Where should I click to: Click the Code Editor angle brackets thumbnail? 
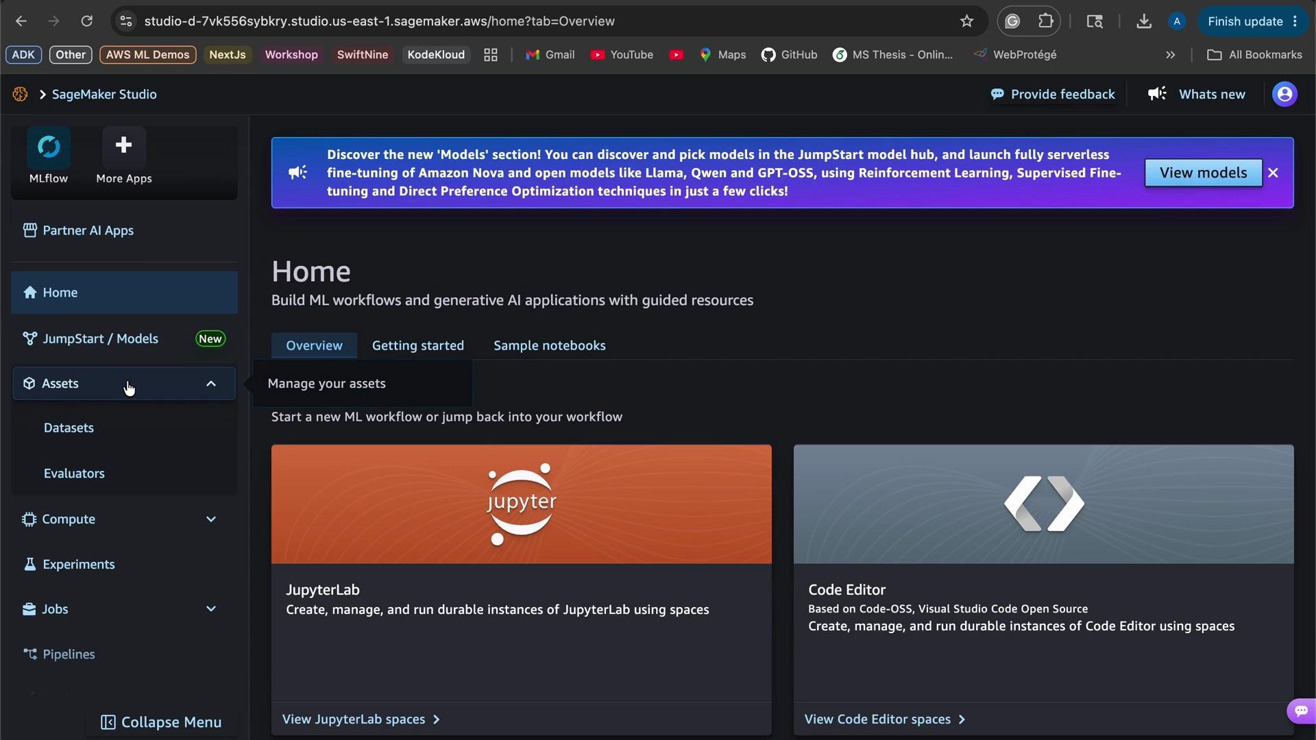pyautogui.click(x=1044, y=504)
